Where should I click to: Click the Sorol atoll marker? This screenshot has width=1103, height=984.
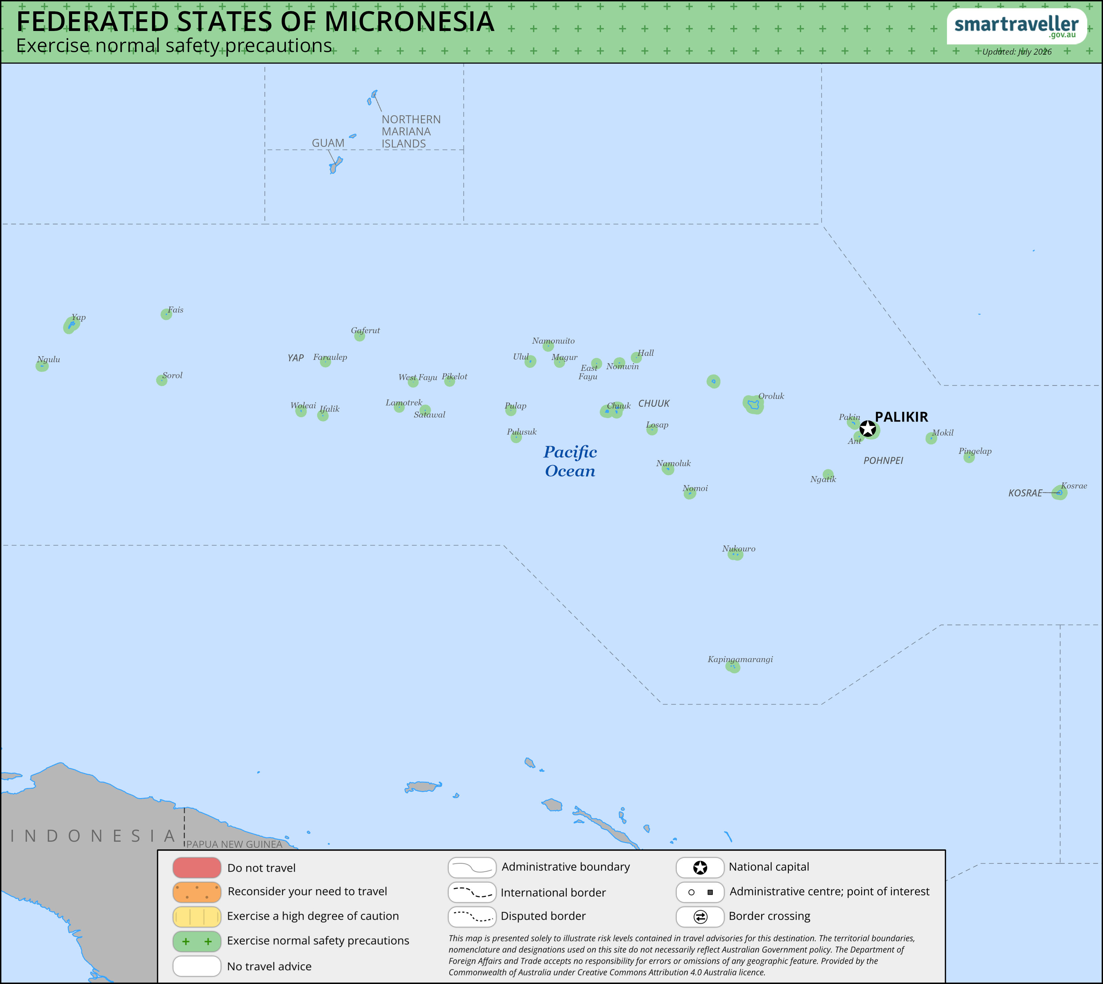coord(161,380)
